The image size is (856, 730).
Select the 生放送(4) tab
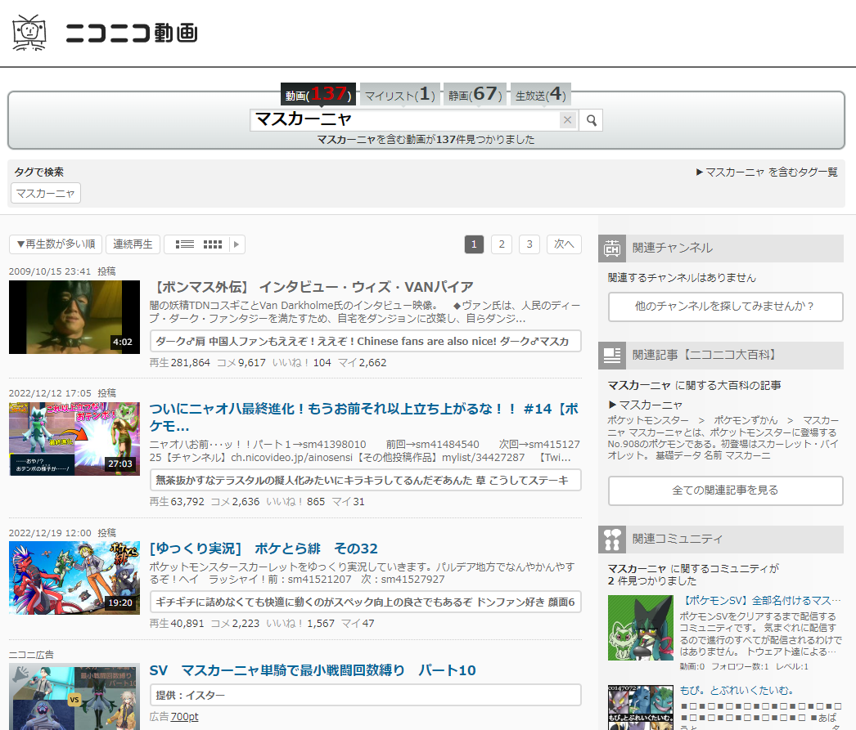tap(540, 94)
